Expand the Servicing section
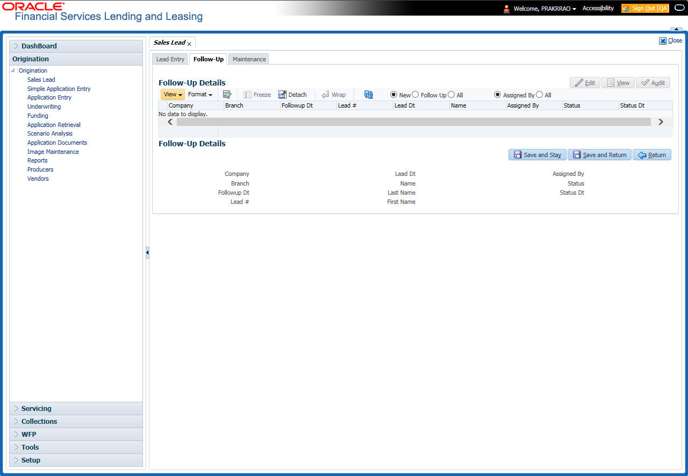688x476 pixels. [16, 409]
